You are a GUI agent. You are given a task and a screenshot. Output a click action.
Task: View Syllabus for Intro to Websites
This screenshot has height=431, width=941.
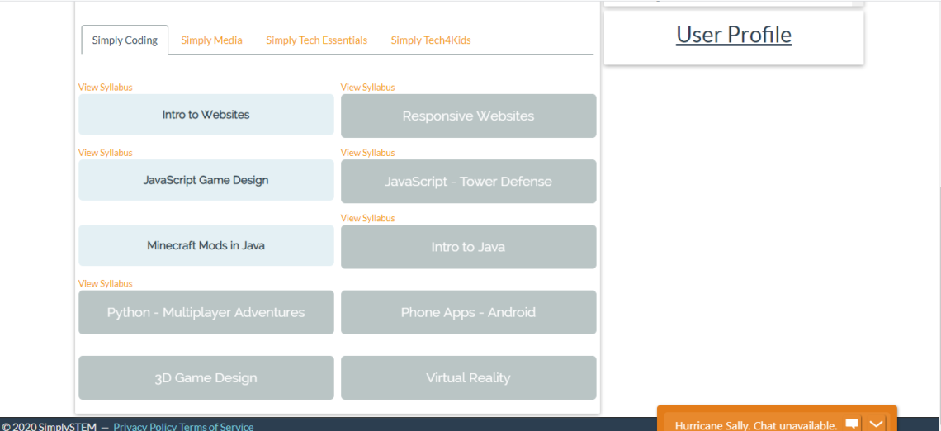click(106, 87)
